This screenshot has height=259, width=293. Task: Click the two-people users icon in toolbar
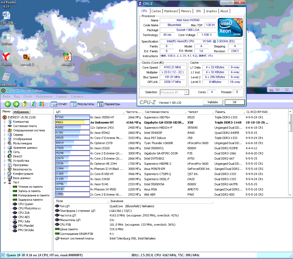pyautogui.click(x=41, y=104)
